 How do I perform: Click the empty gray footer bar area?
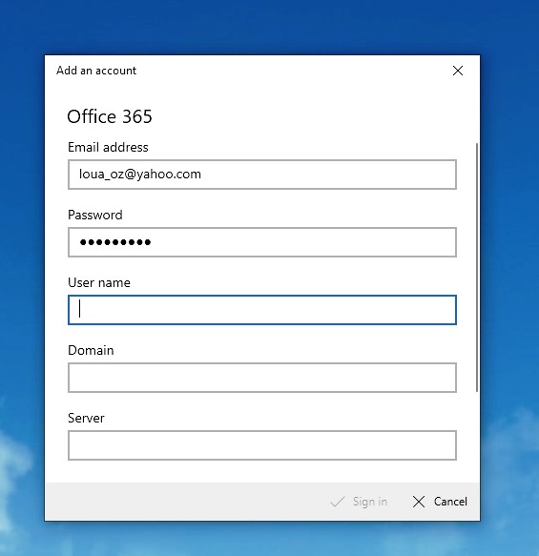coord(184,502)
